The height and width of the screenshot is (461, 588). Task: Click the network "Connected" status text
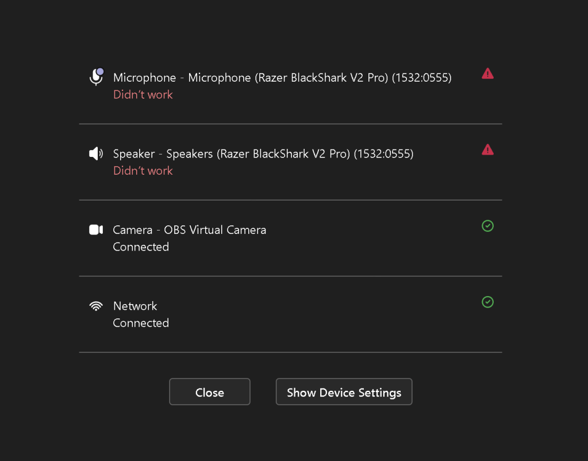coord(141,323)
